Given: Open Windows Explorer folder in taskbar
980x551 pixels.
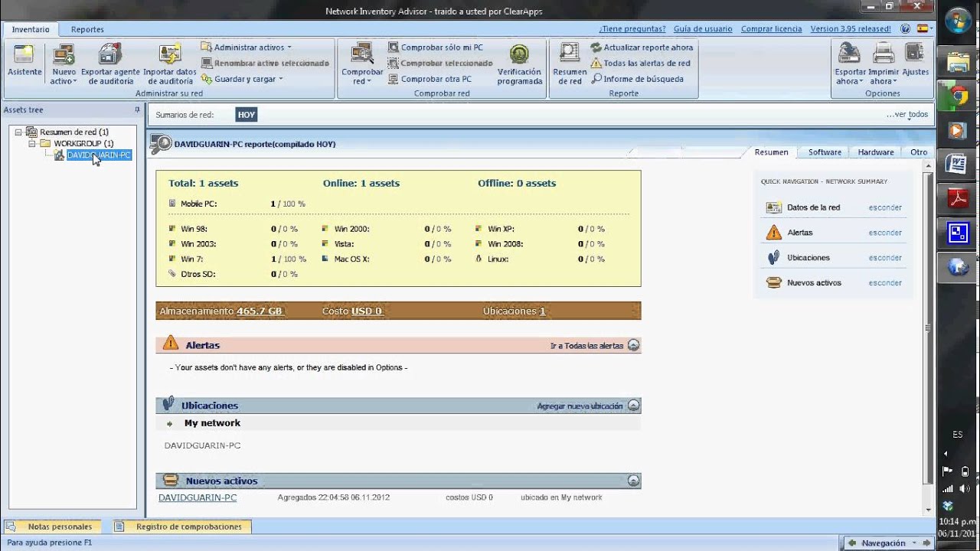Looking at the screenshot, I should [x=959, y=63].
